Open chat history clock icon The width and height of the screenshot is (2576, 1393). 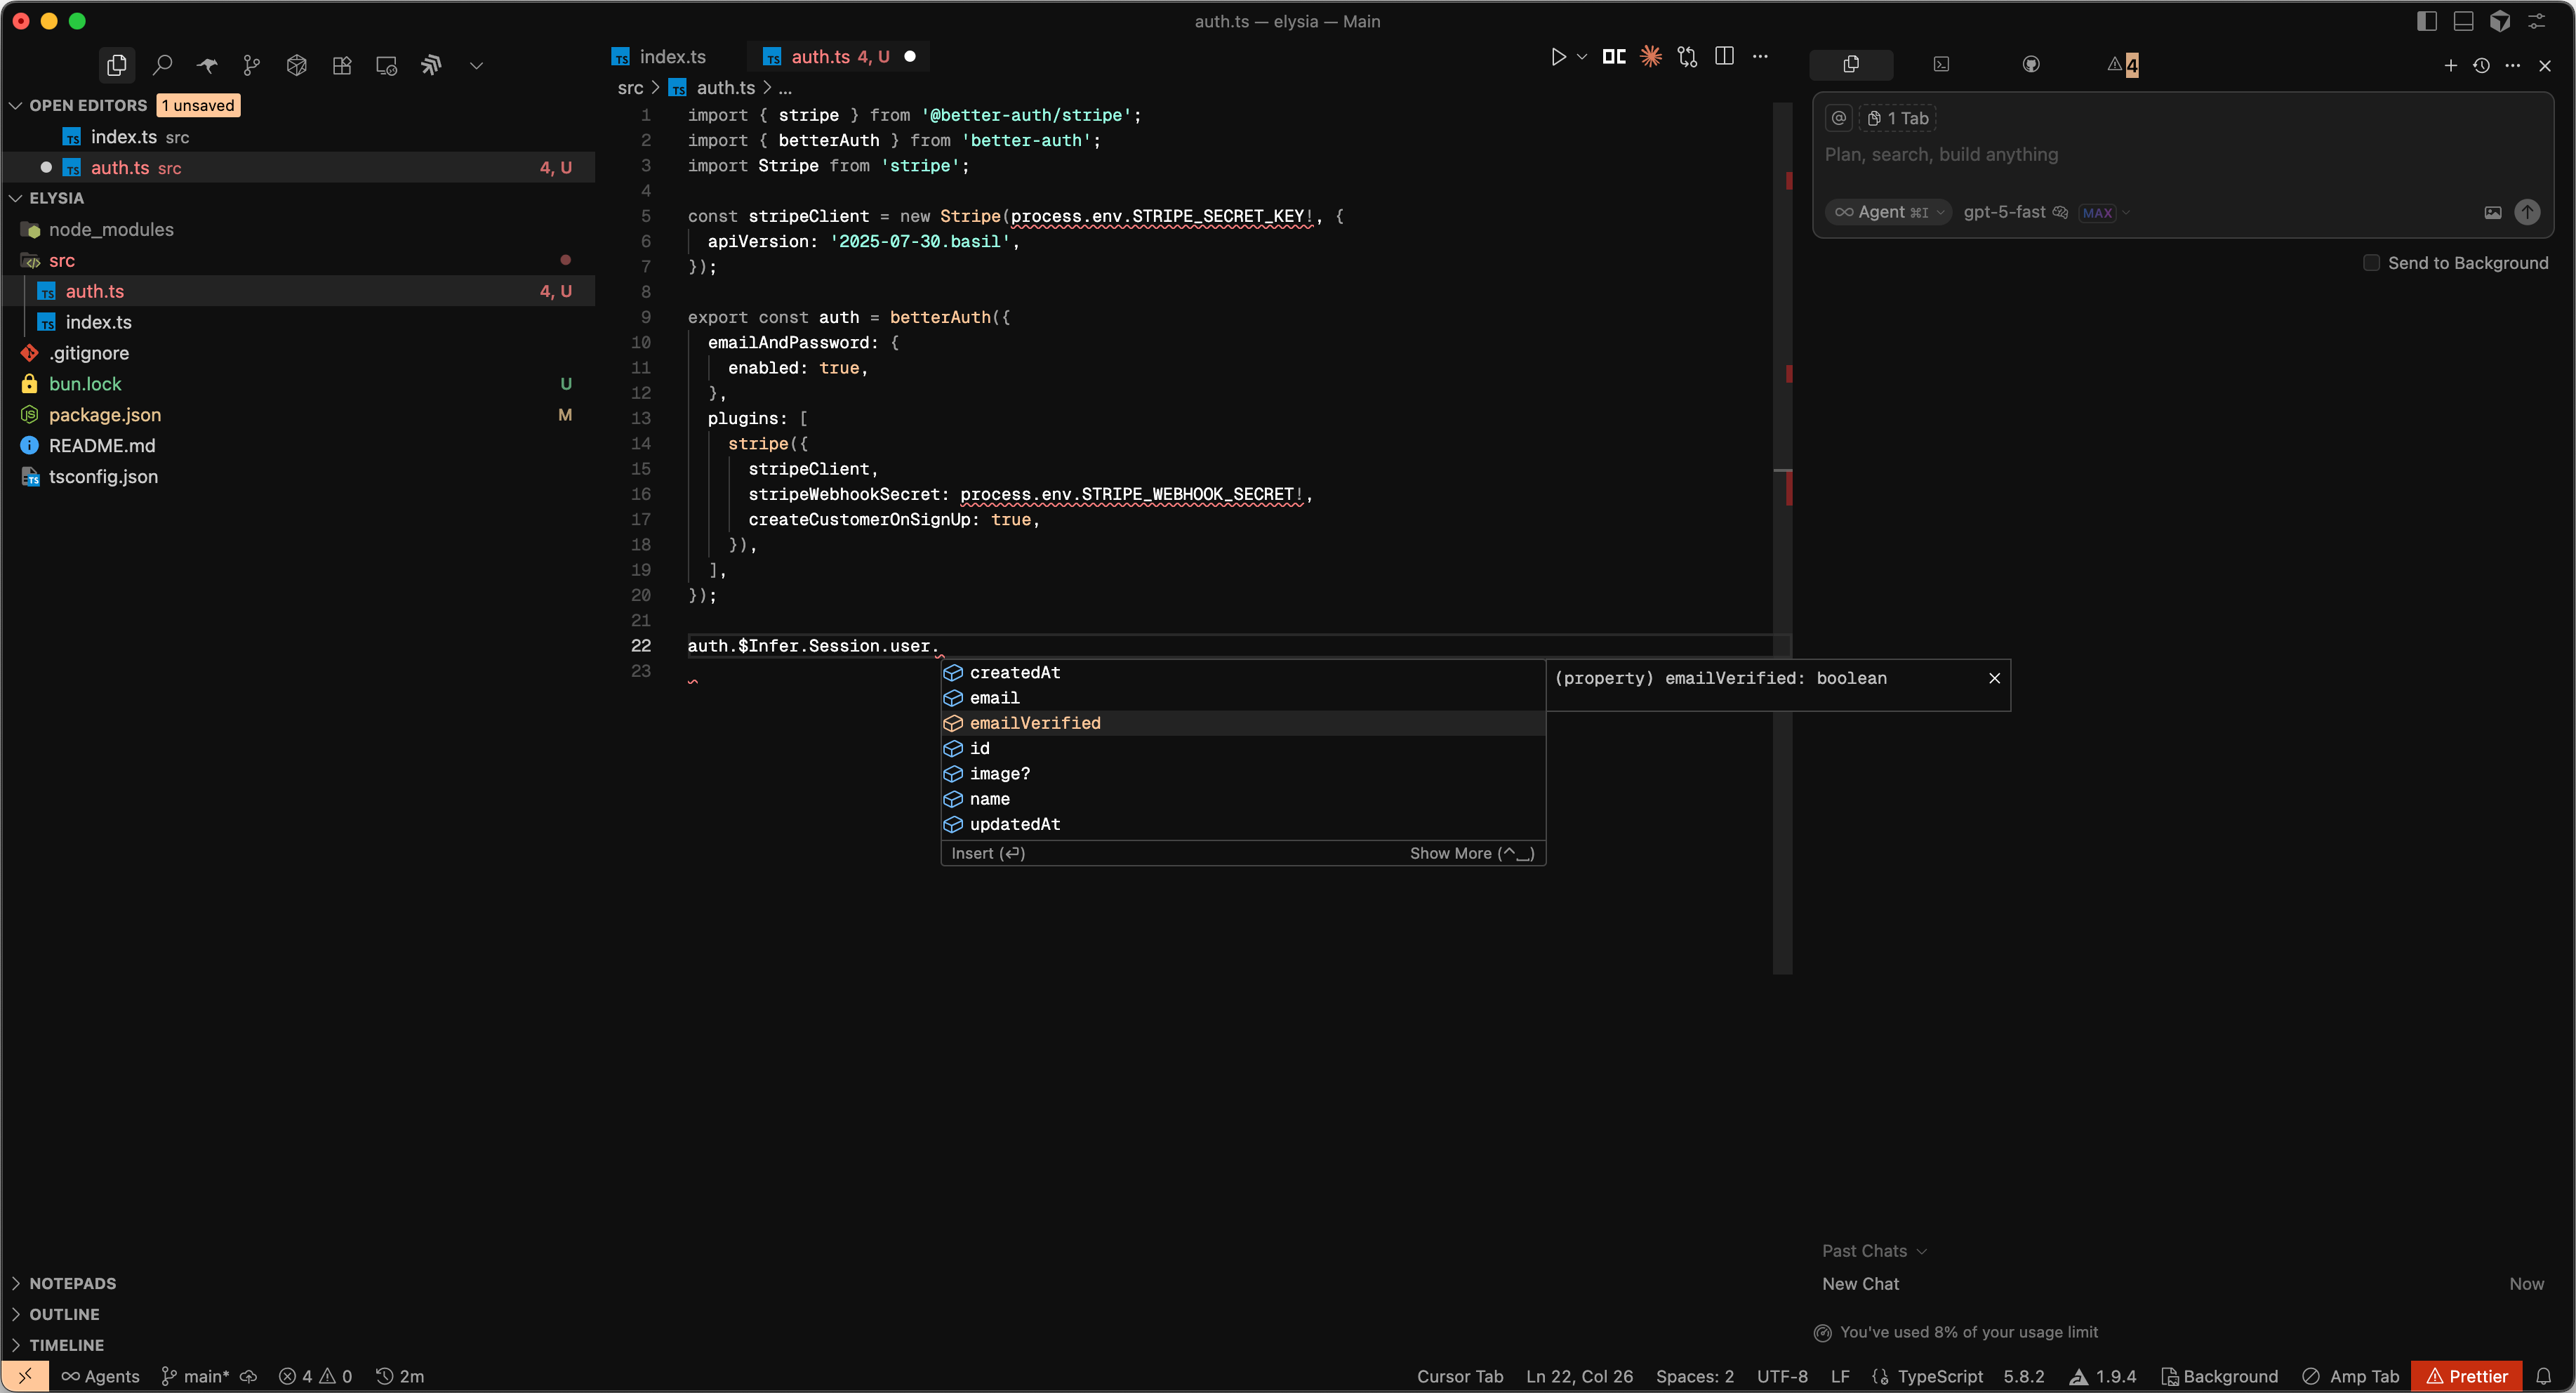(2481, 65)
